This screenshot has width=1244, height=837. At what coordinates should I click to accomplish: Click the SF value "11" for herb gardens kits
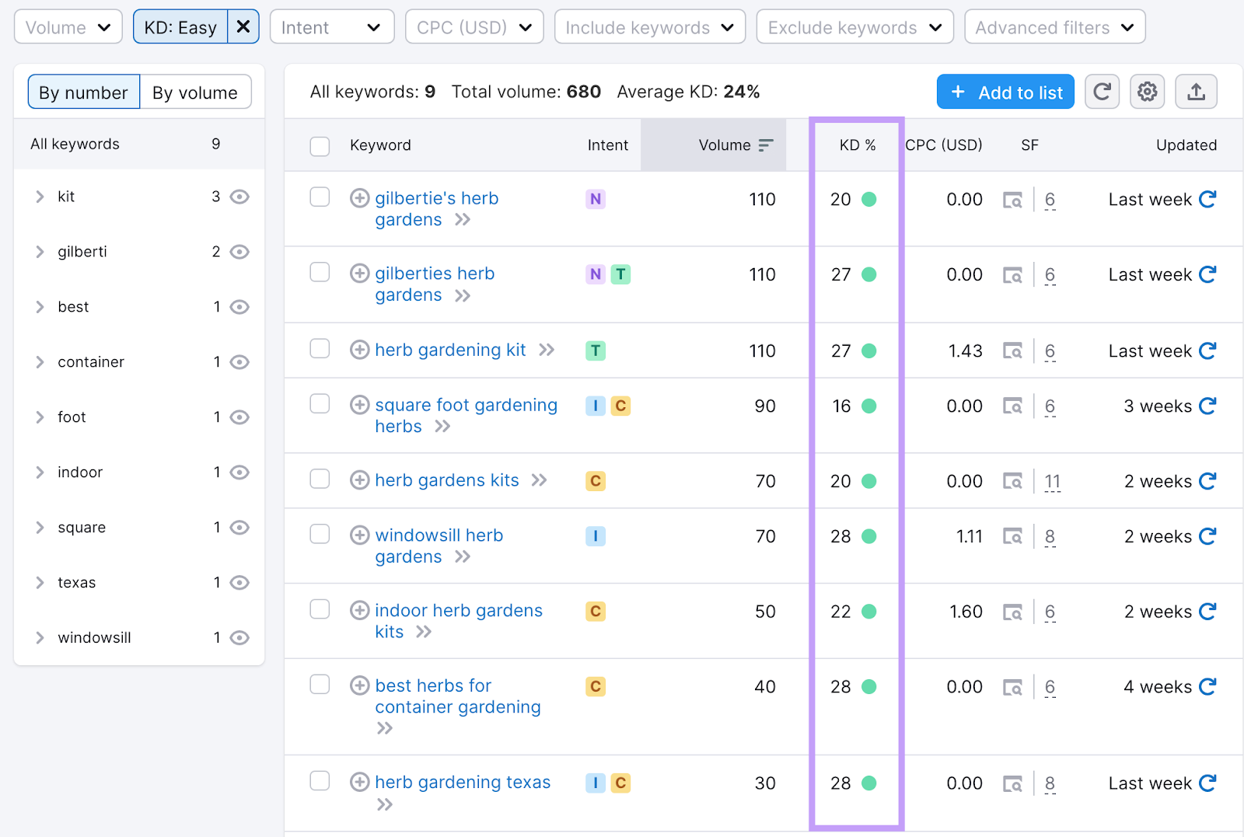coord(1052,481)
